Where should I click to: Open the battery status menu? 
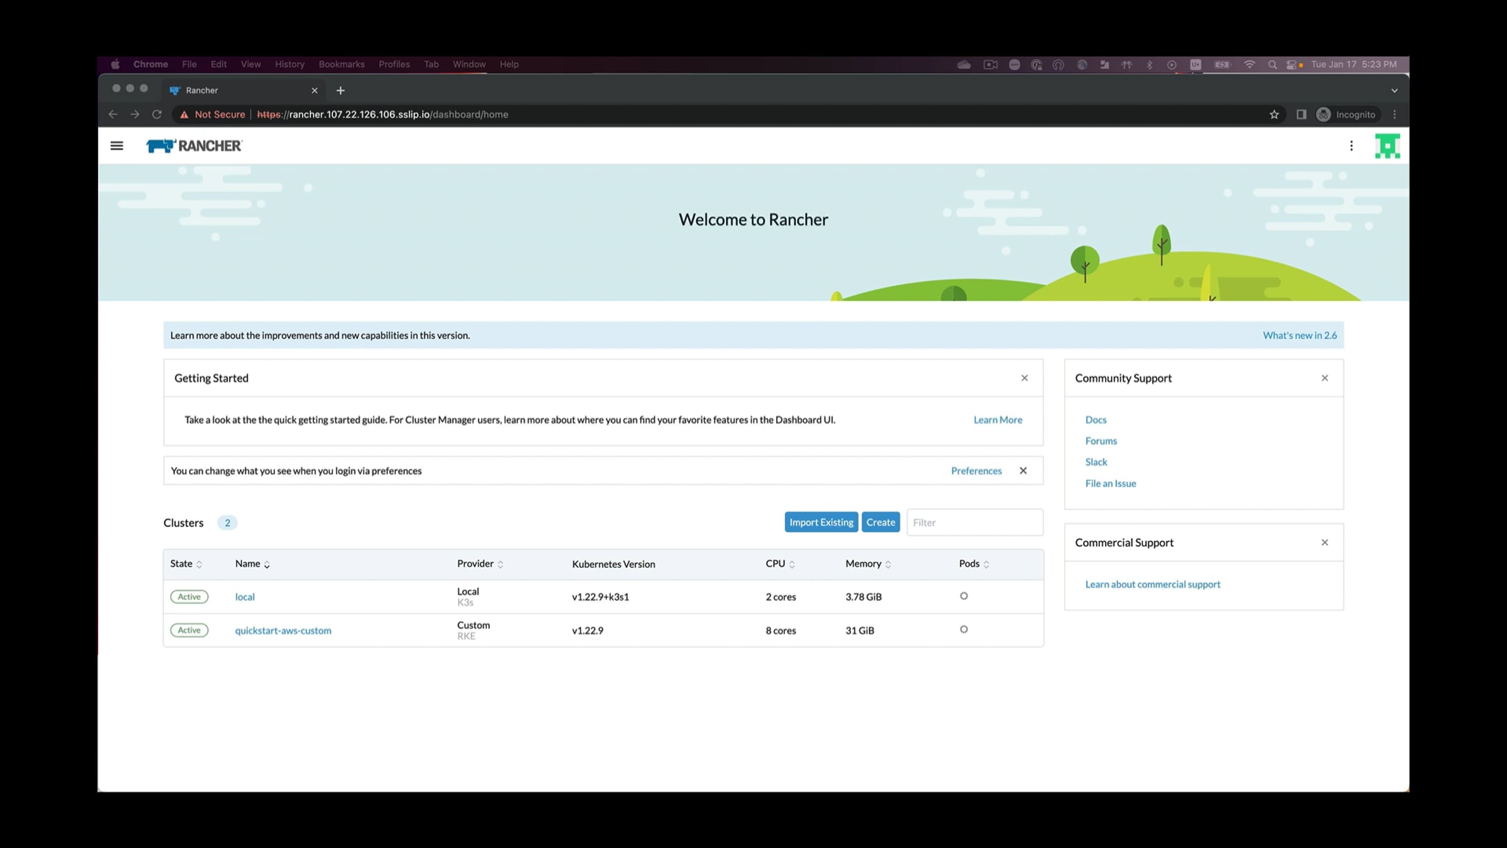point(1222,64)
